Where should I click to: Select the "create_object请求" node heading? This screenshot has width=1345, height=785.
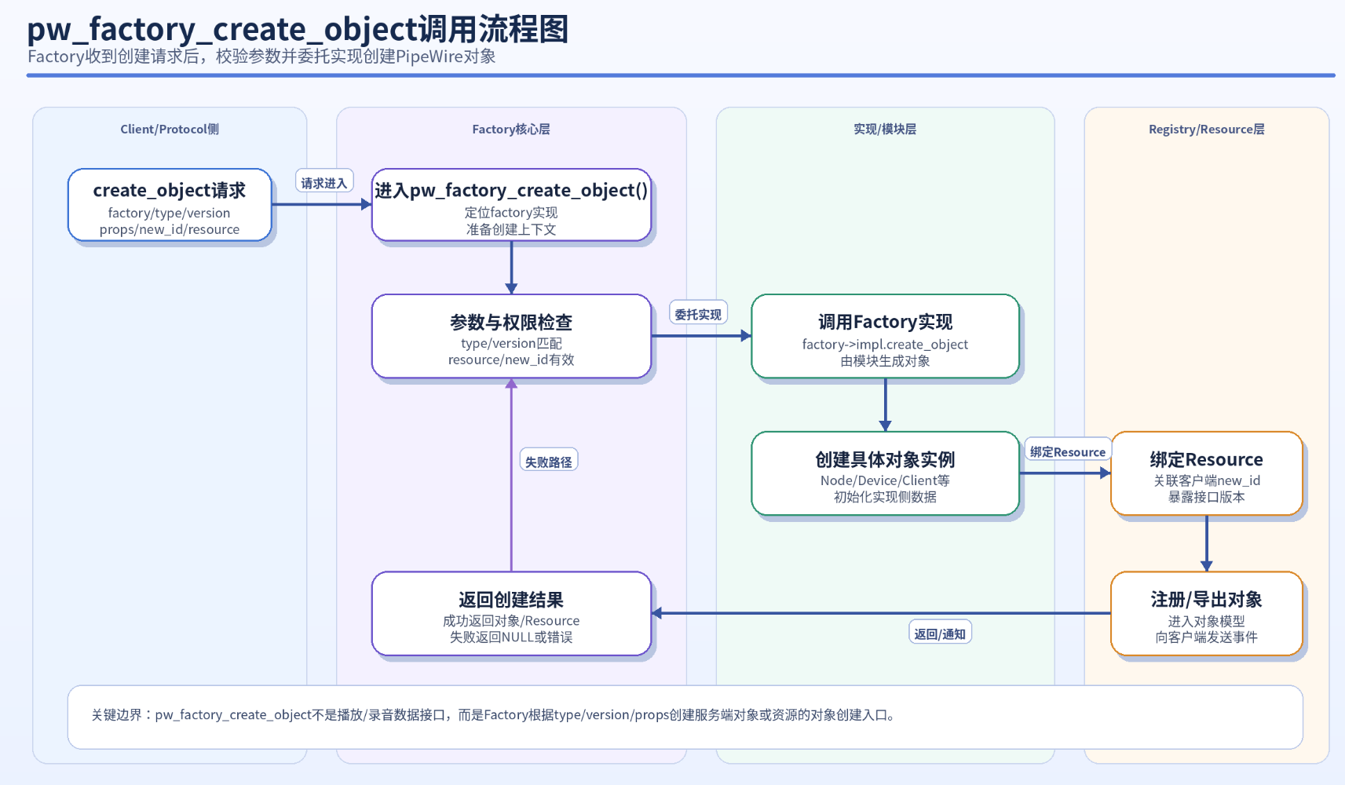pyautogui.click(x=170, y=191)
